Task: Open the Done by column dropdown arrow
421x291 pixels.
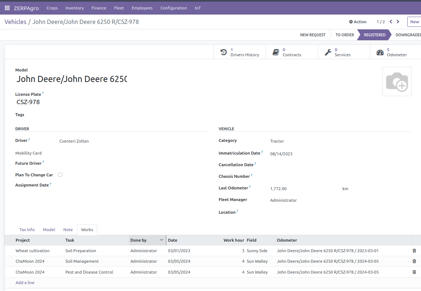Action: coord(162,240)
